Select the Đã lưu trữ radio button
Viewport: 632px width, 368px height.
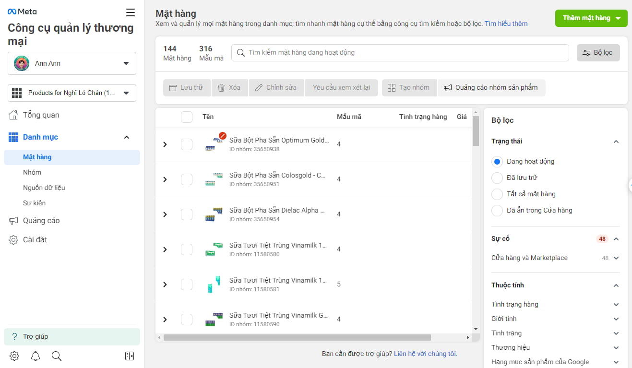point(497,178)
